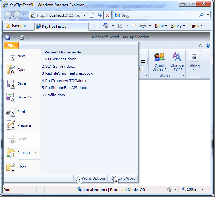Open recent document RIAServices.docx

point(59,59)
